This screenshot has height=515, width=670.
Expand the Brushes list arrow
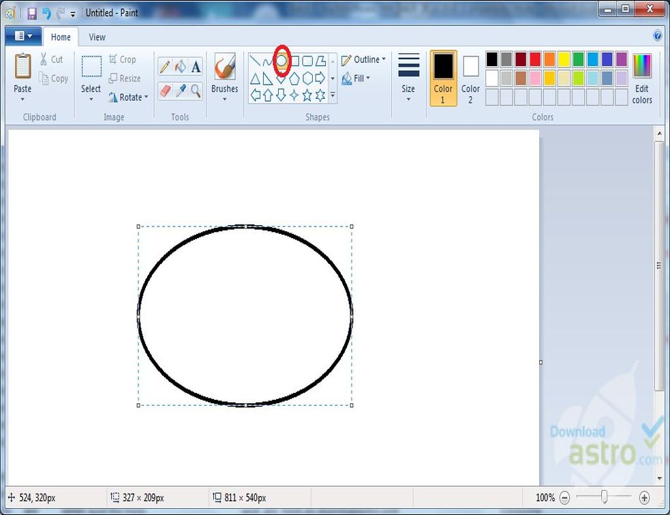tap(225, 99)
